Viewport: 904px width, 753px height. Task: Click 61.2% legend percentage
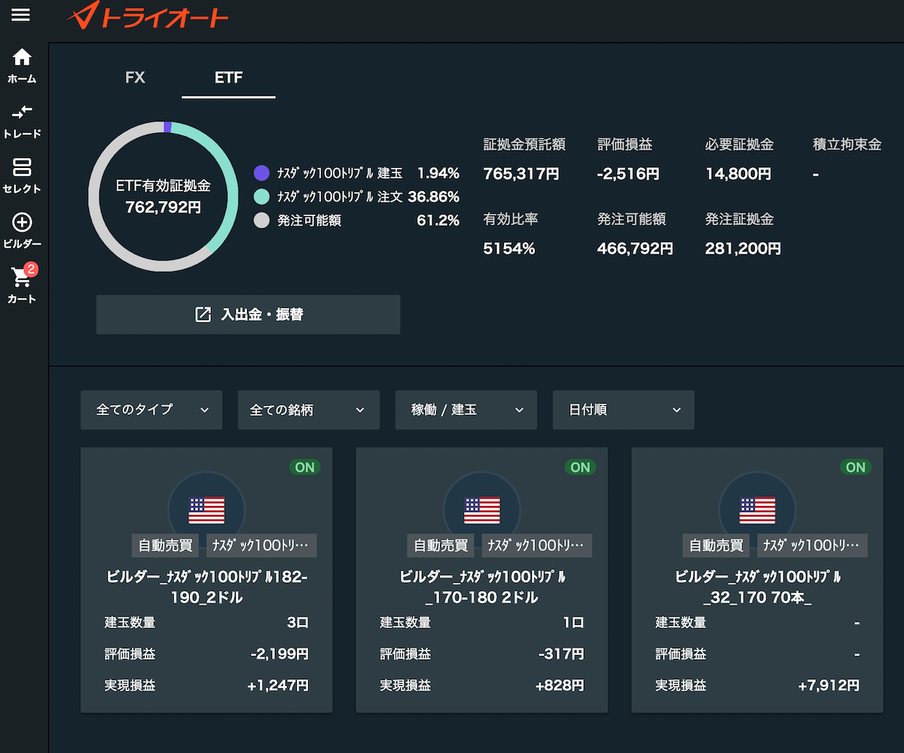[x=438, y=220]
